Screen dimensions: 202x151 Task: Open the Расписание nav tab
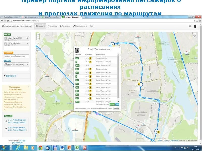(x=65, y=26)
